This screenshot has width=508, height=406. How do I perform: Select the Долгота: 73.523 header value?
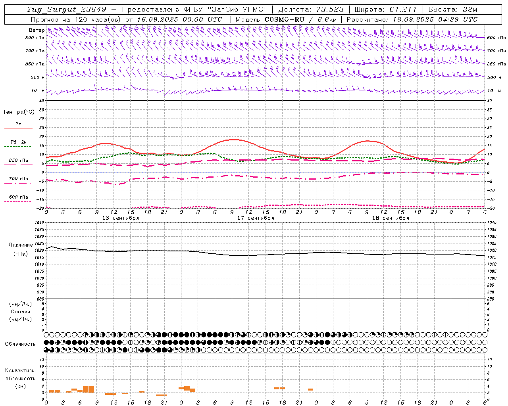(311, 10)
